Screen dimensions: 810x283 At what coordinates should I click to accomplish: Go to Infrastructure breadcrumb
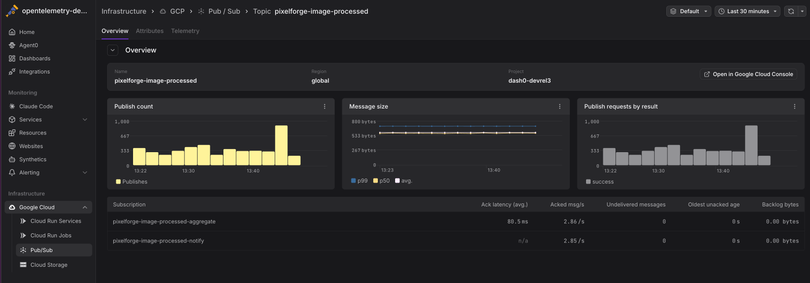point(124,11)
